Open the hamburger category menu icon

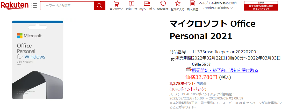click(34, 6)
